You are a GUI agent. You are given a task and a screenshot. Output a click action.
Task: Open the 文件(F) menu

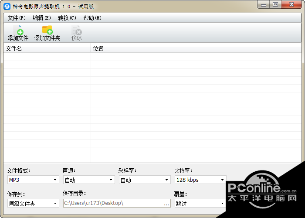[x=17, y=18]
